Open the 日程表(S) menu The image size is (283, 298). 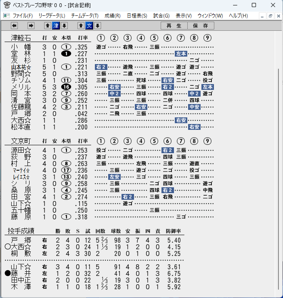coord(137,15)
